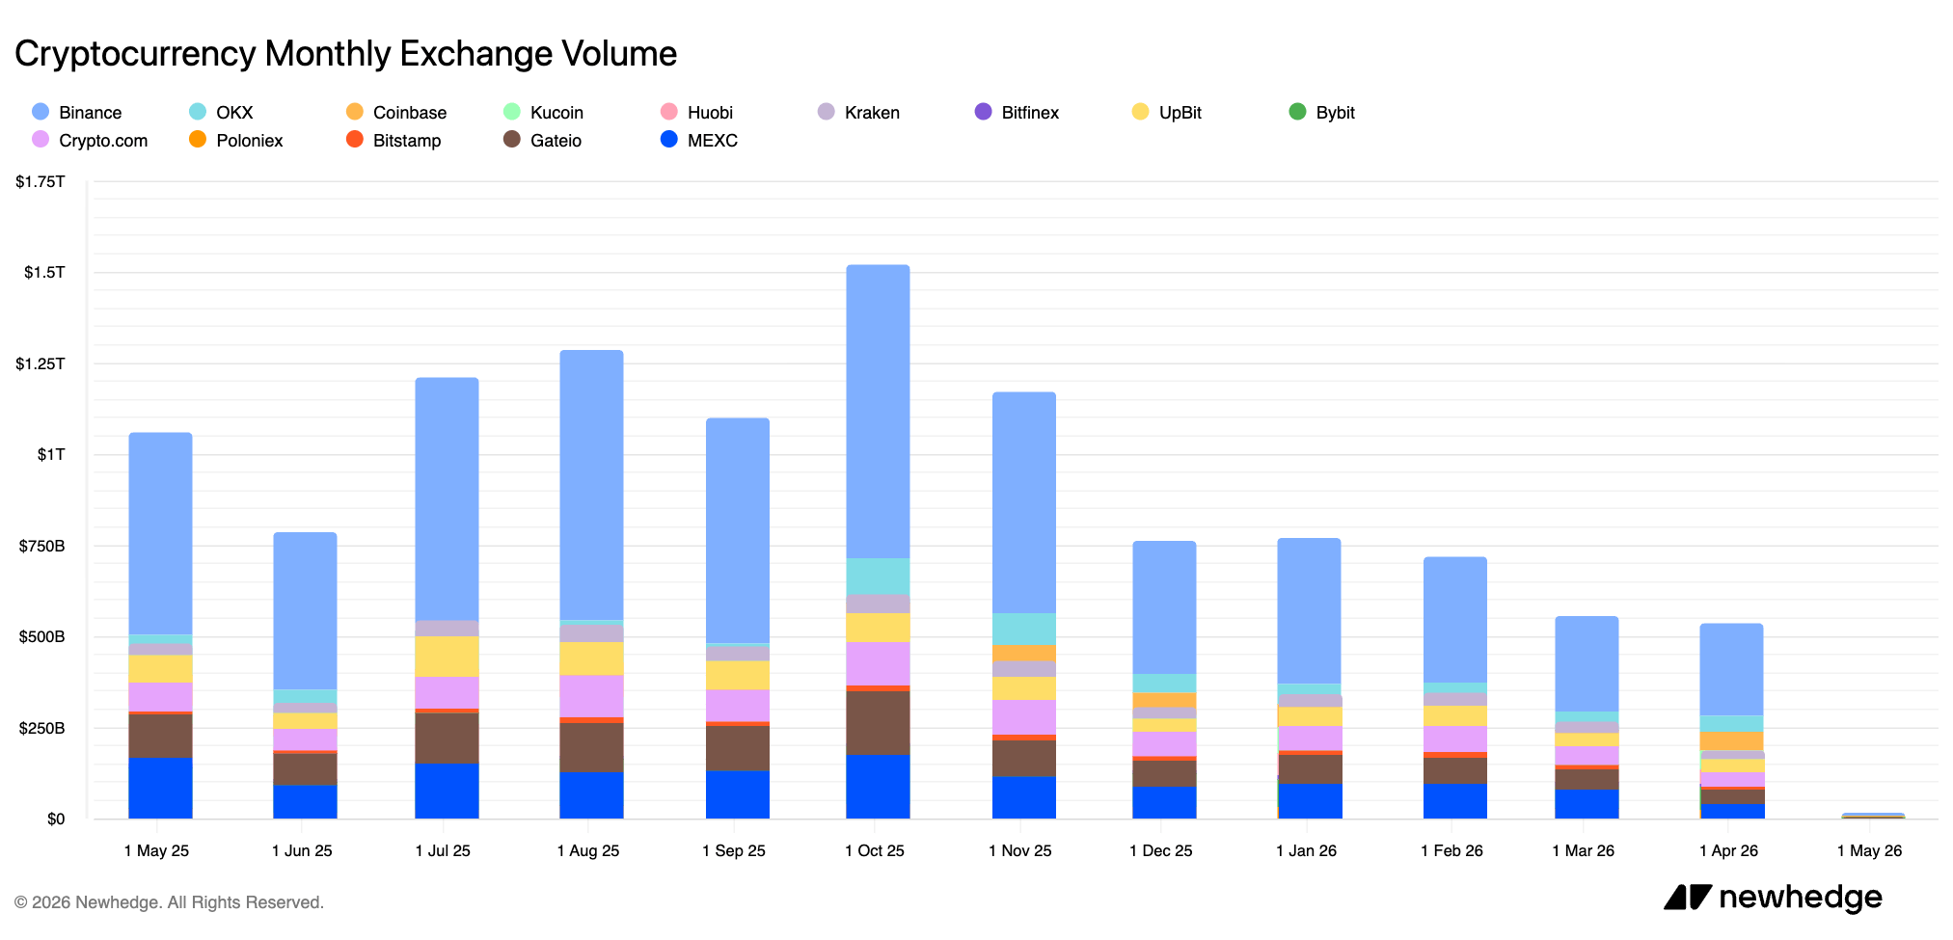Select the Binance segment of the Mar 26 bar
This screenshot has width=1953, height=940.
click(x=1587, y=664)
